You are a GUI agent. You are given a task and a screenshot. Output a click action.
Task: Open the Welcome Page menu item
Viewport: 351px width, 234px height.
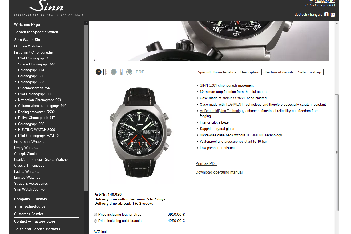(27, 24)
